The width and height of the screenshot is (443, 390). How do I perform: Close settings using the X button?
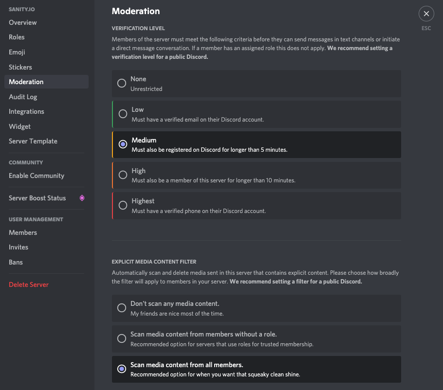(x=426, y=14)
